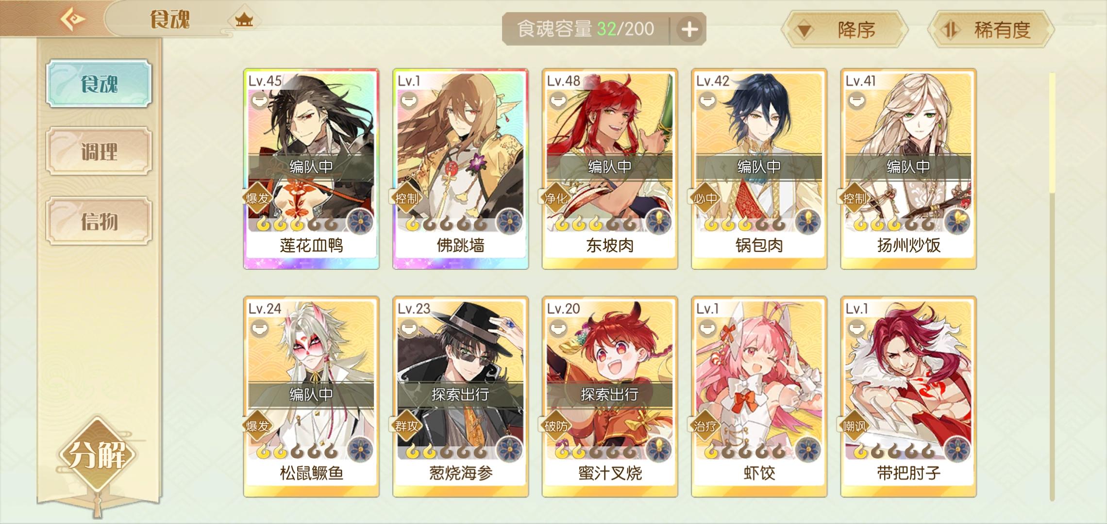Select the 蜜汁叉烧 character card
The image size is (1107, 524).
coord(610,397)
